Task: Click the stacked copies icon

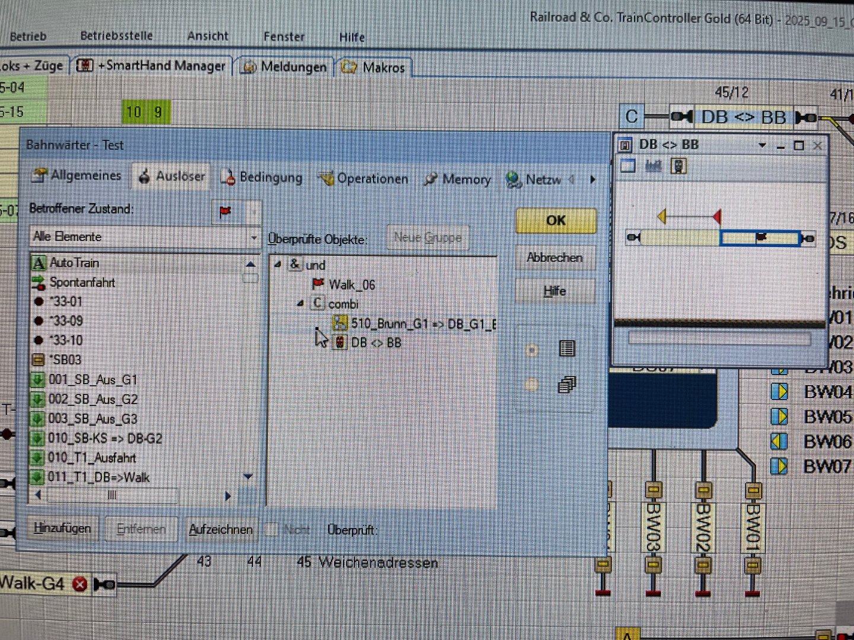Action: 567,385
